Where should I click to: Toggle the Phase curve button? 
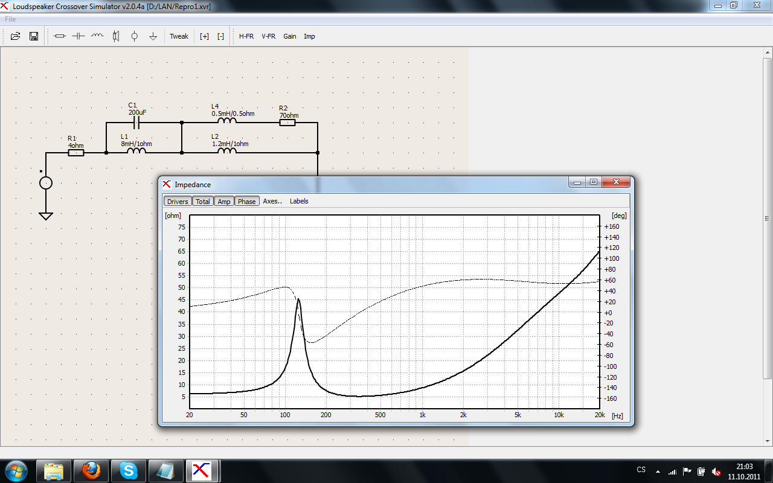pos(246,201)
